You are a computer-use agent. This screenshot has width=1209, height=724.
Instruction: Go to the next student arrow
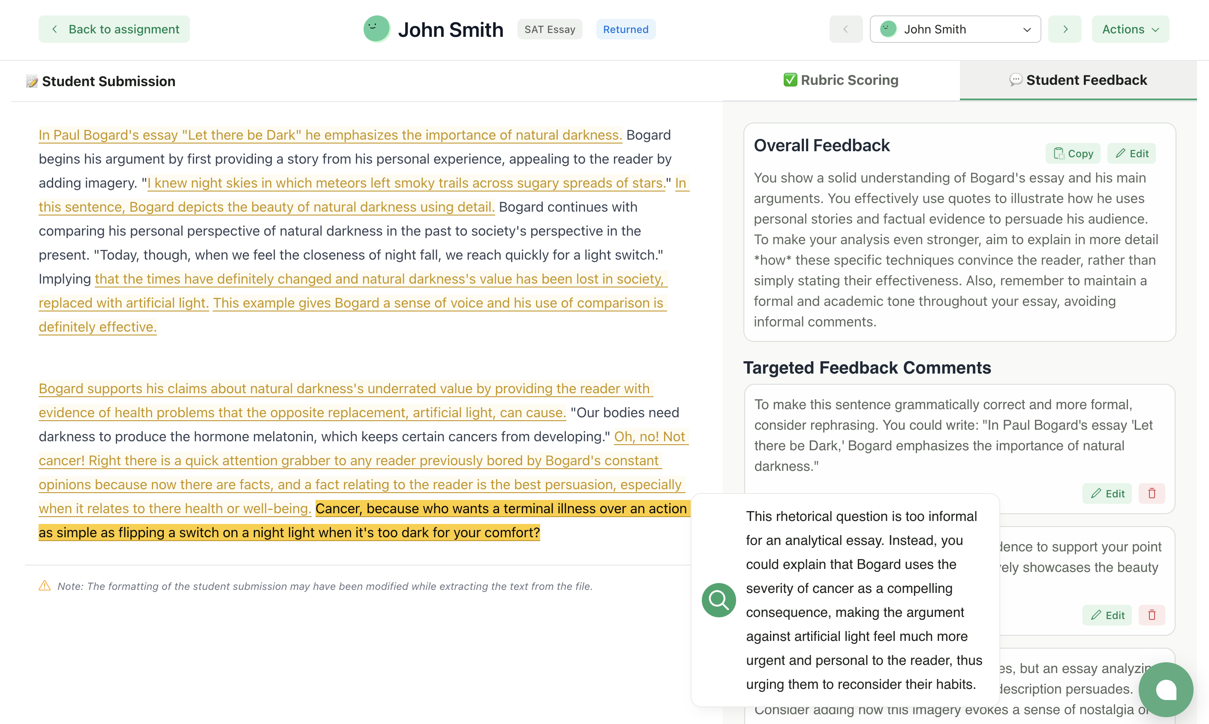[1065, 29]
